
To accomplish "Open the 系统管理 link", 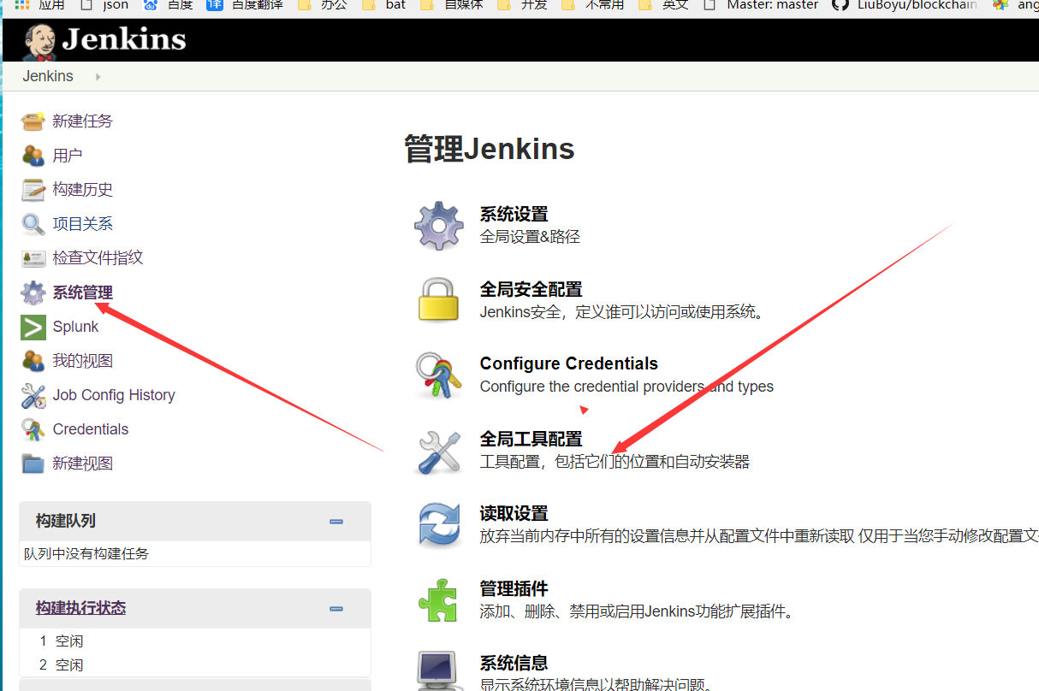I will pyautogui.click(x=82, y=292).
